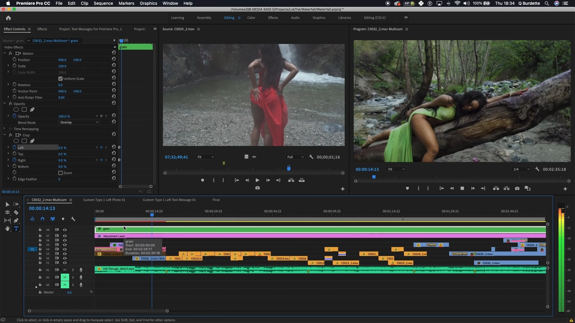
Task: Open Program monitor button editor plus
Action: 565,189
